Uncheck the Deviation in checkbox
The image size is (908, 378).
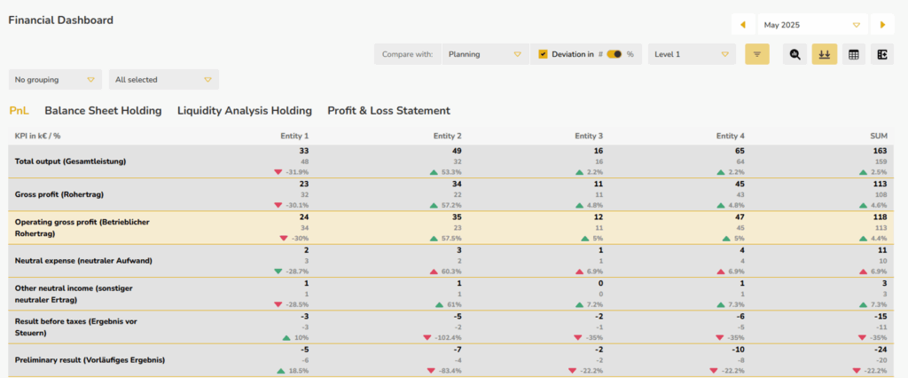(x=543, y=54)
